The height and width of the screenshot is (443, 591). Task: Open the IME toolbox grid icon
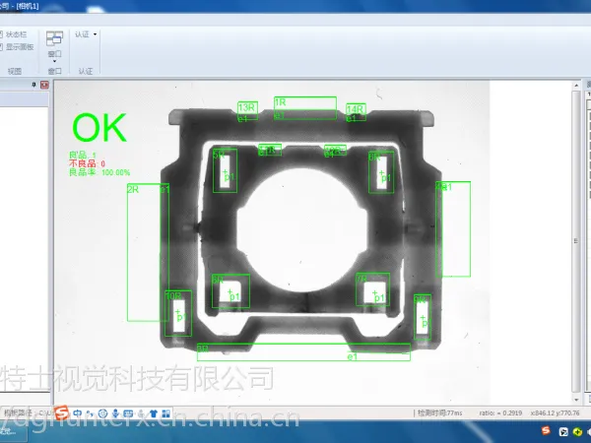[165, 413]
